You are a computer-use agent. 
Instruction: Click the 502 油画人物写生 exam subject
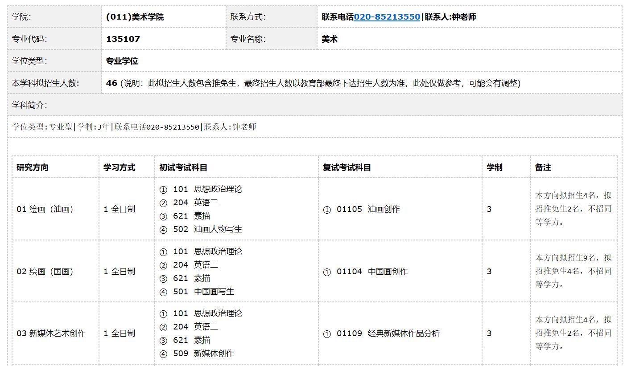coord(207,229)
